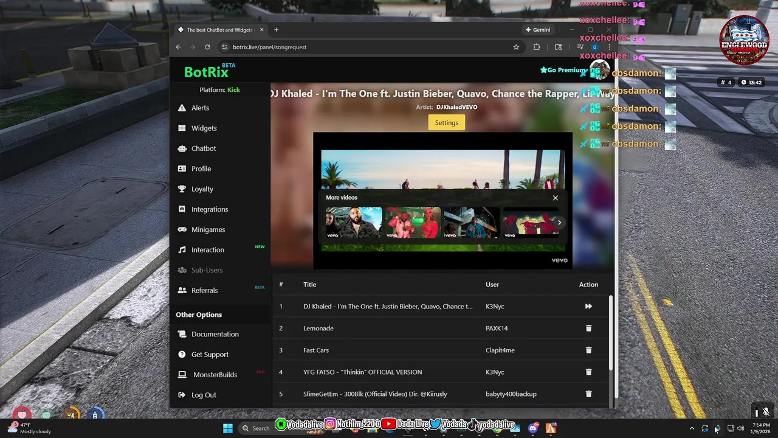The height and width of the screenshot is (438, 778).
Task: Click user babyty400backup in queue
Action: coord(511,394)
